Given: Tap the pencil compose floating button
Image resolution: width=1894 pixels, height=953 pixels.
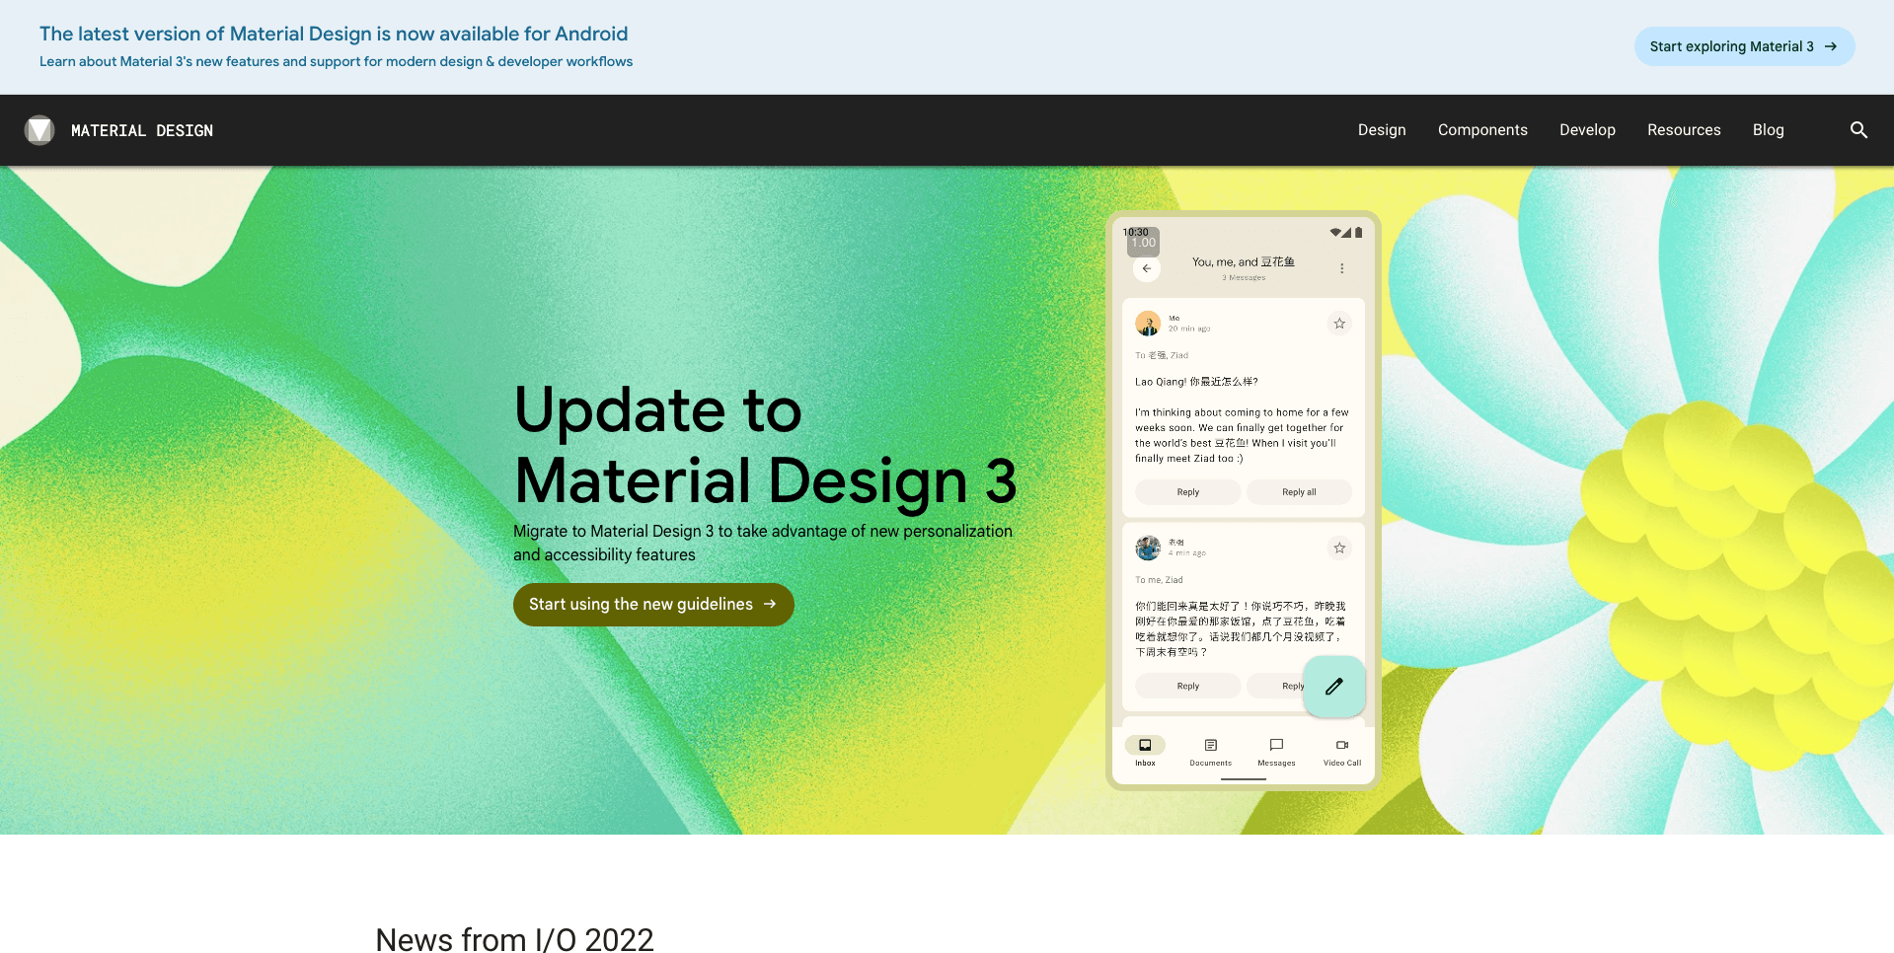Looking at the screenshot, I should 1334,686.
